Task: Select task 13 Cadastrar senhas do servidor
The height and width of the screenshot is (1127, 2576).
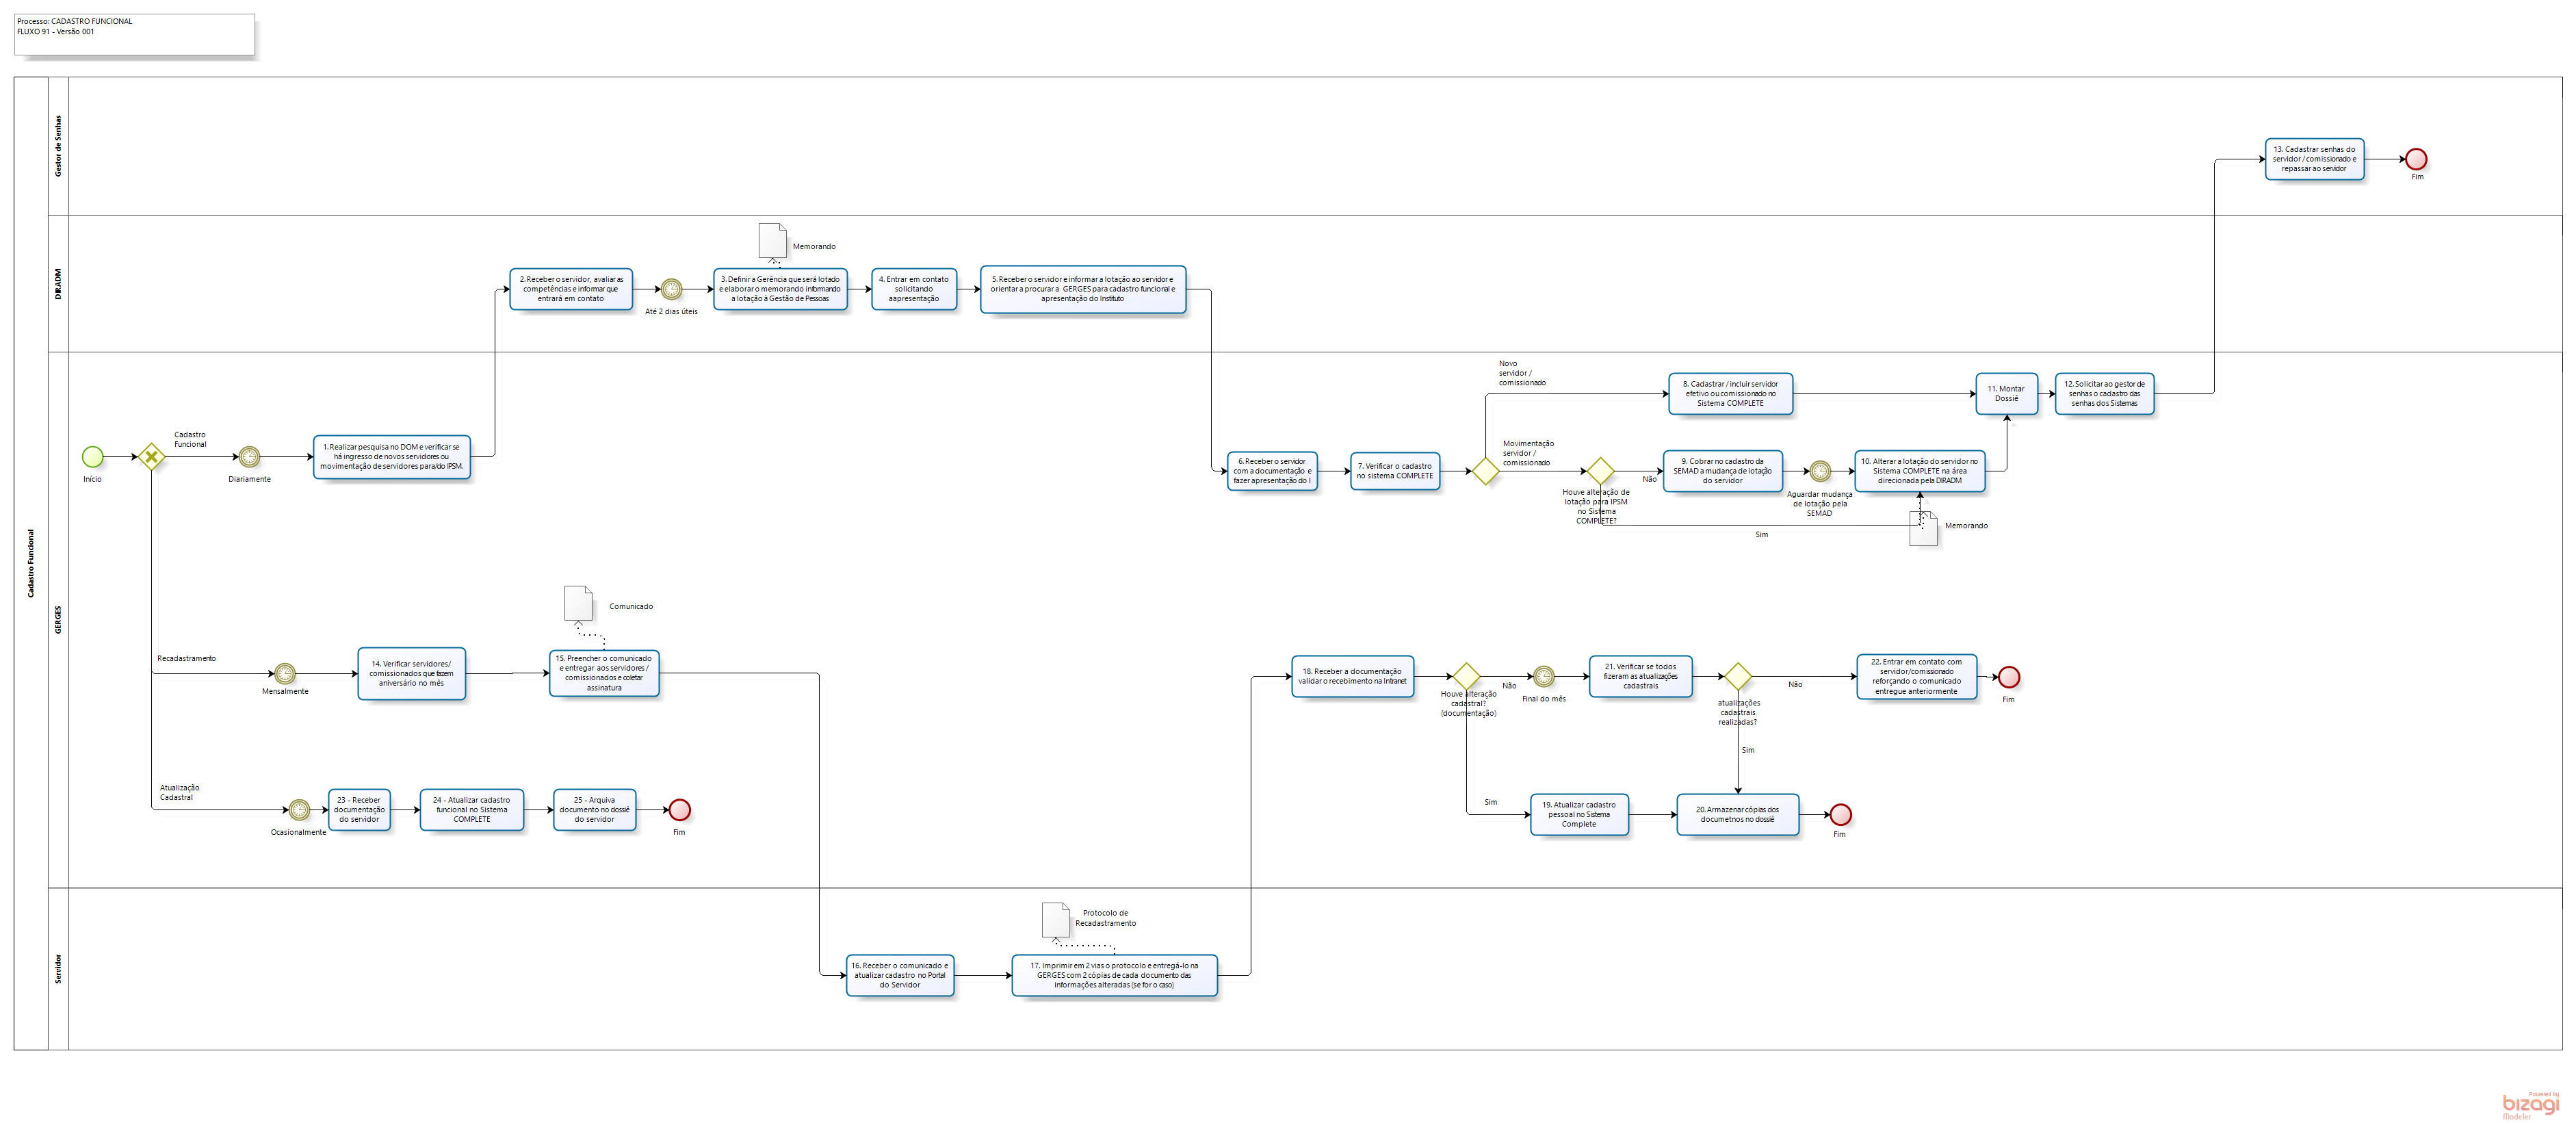Action: point(2314,159)
